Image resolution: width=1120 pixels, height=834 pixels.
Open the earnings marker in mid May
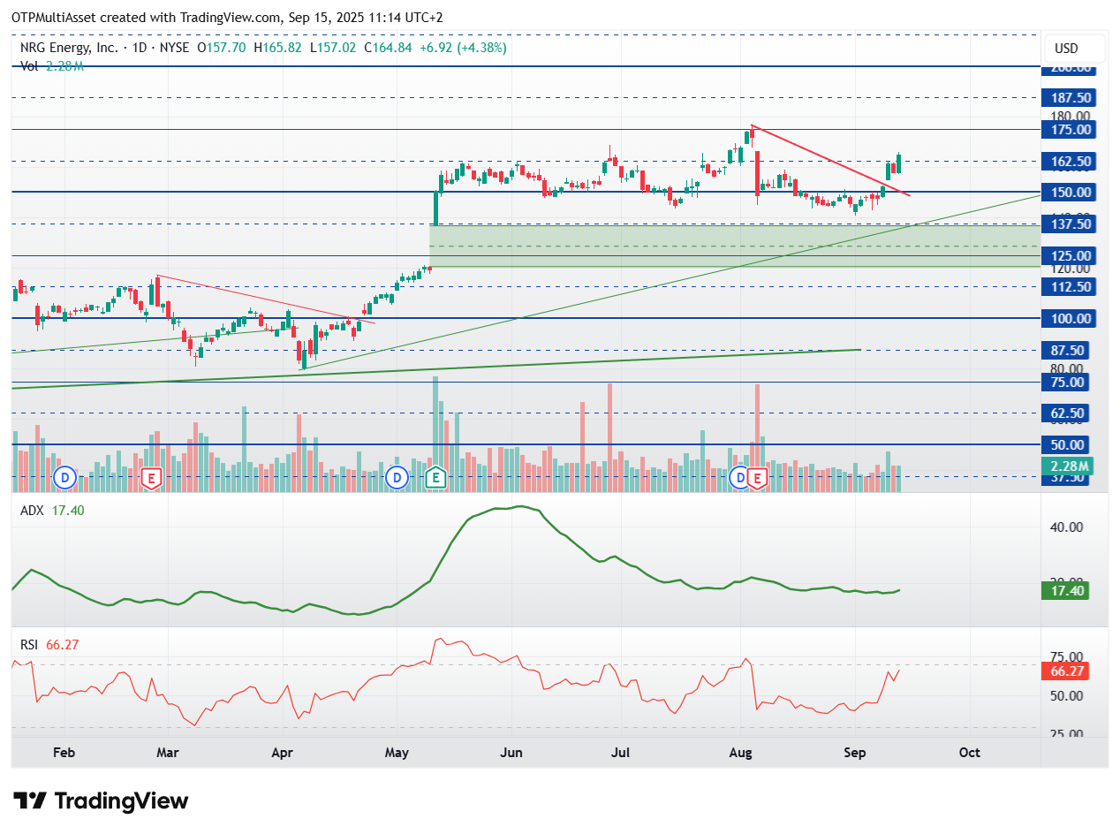coord(434,478)
